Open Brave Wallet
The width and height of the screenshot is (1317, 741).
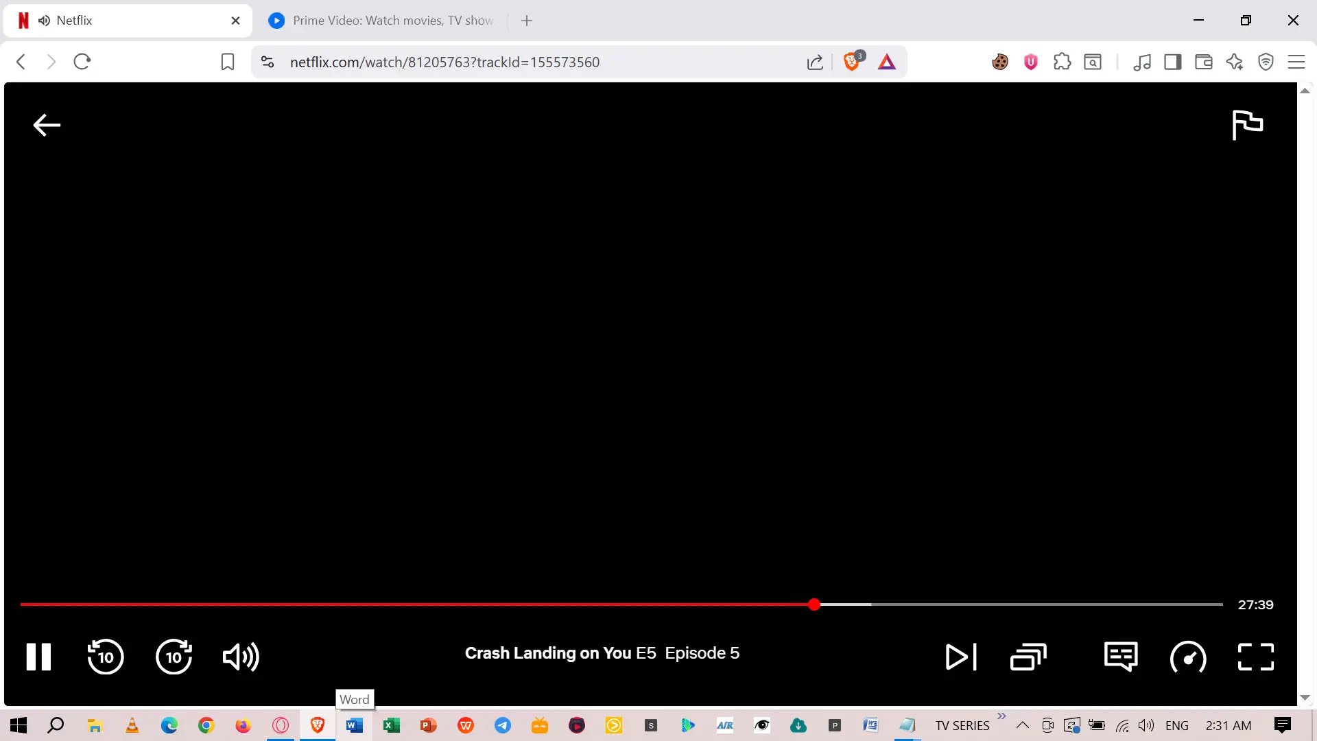click(x=1204, y=62)
